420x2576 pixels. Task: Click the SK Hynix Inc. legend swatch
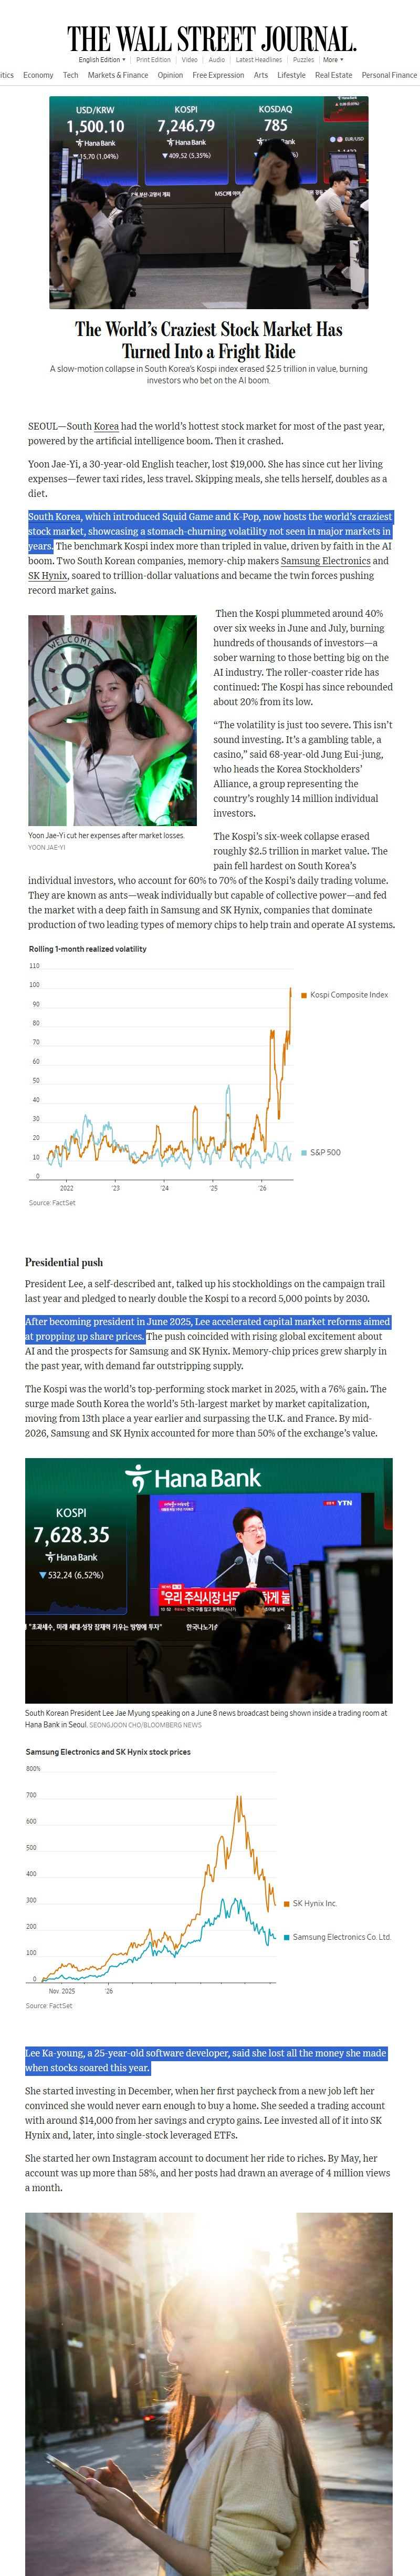coord(286,1903)
